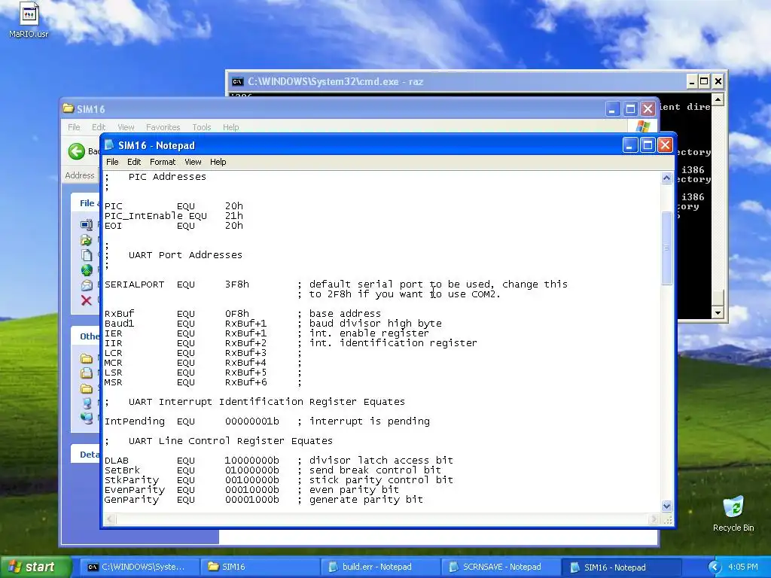
Task: Open Notepad View menu
Action: [x=193, y=162]
